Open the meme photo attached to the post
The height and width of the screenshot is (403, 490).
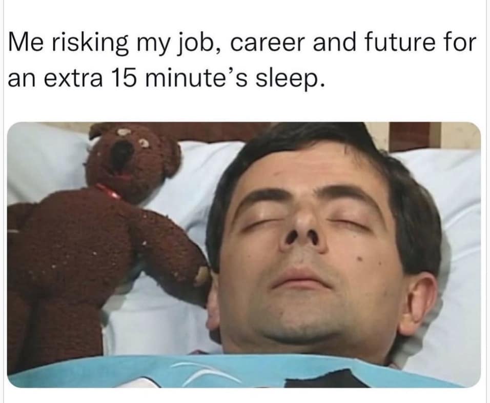[244, 255]
